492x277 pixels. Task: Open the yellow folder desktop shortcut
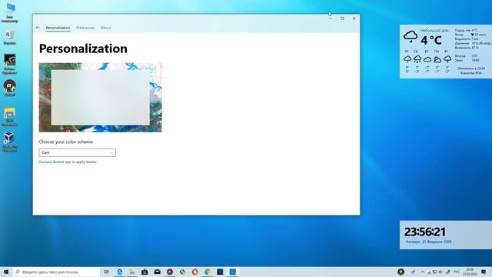click(x=10, y=117)
